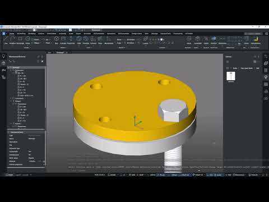Select the Box solid tool

pyautogui.click(x=57, y=40)
